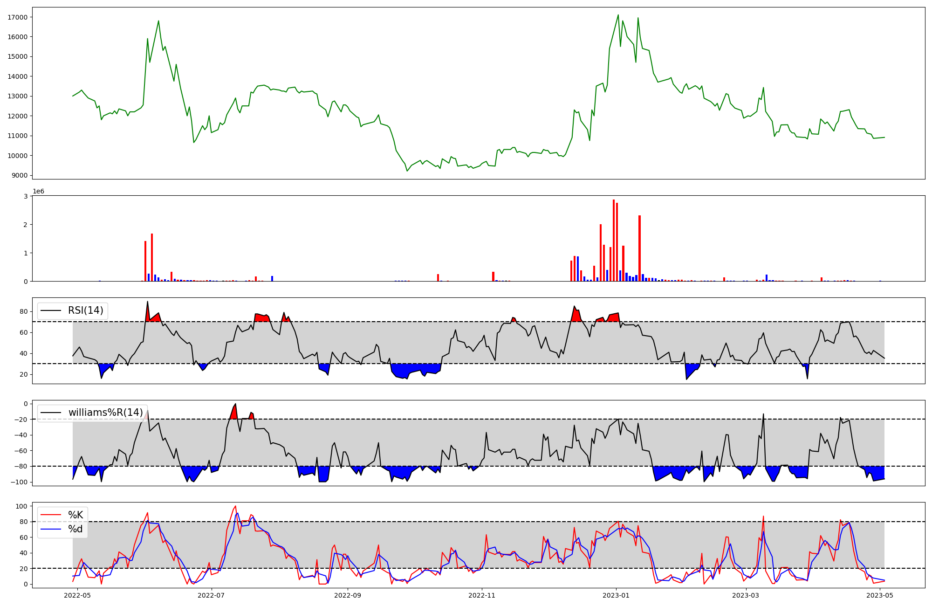Click the %K legend text
Screen dimensions: 932x606
coord(75,515)
